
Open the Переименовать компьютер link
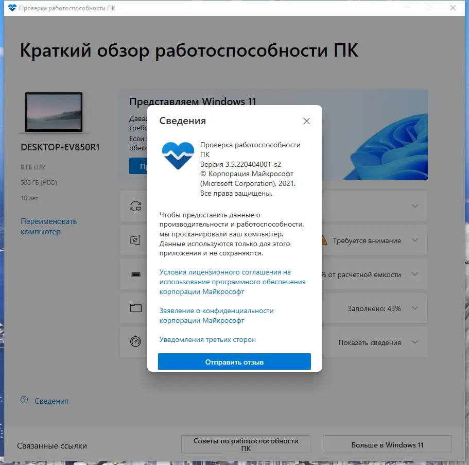click(x=48, y=226)
